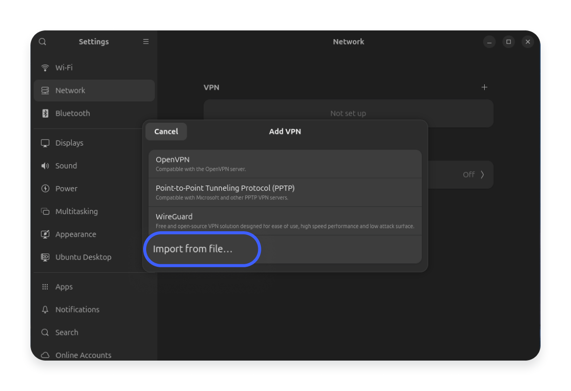Click the Not set up VPN row
This screenshot has width=571, height=391.
coord(348,113)
